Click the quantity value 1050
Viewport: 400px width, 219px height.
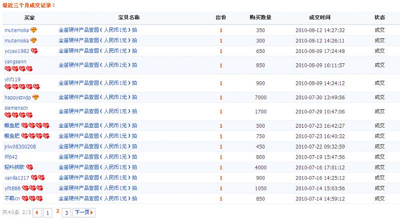point(260,189)
